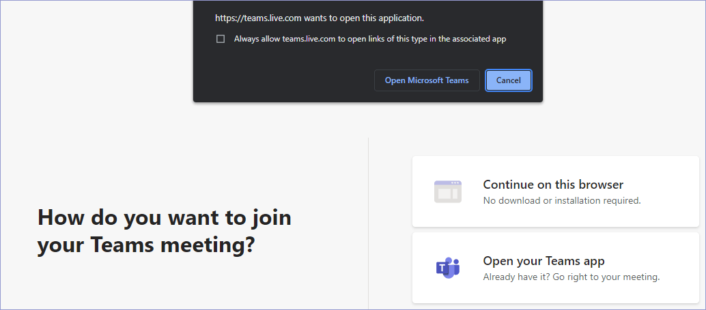This screenshot has width=706, height=310.
Task: Click the 'How do you want to join your Teams meeting?' heading
Action: [165, 231]
